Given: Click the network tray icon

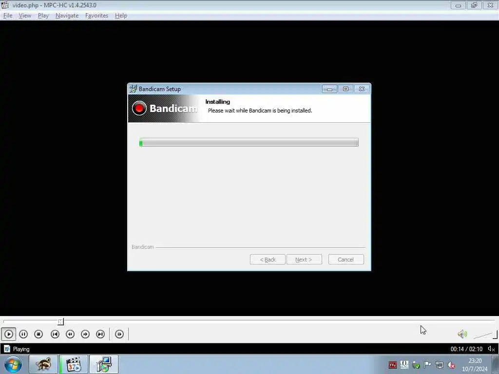Looking at the screenshot, I should click(x=440, y=365).
